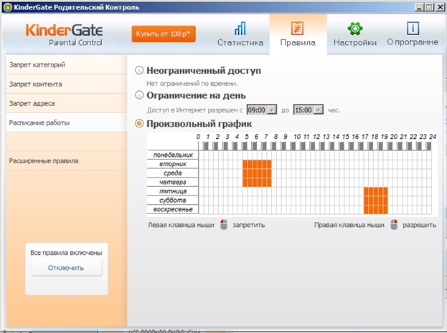Screen dimensions: 447x333
Task: Click the KinderGate title bar app icon
Action: (7, 7)
